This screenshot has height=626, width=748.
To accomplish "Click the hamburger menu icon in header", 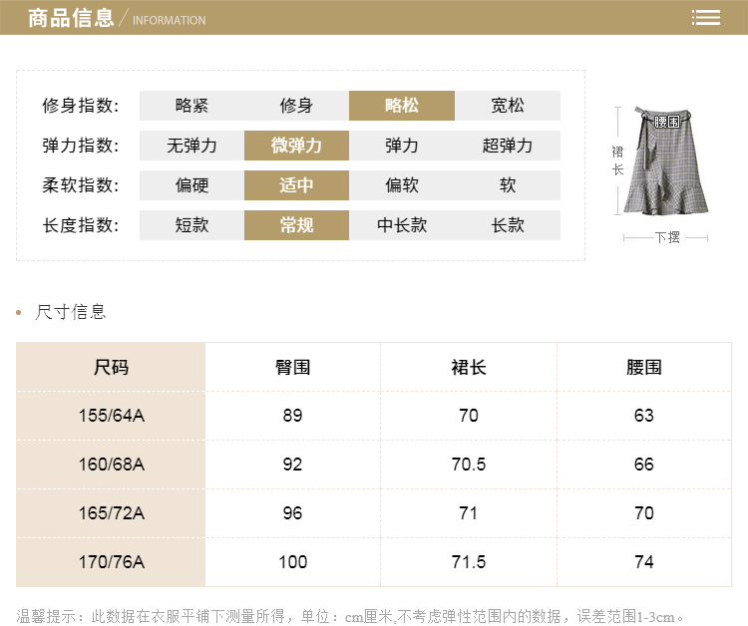I will (706, 18).
